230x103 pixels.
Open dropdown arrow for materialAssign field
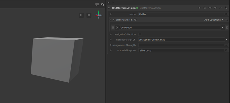pyautogui.click(x=227, y=39)
